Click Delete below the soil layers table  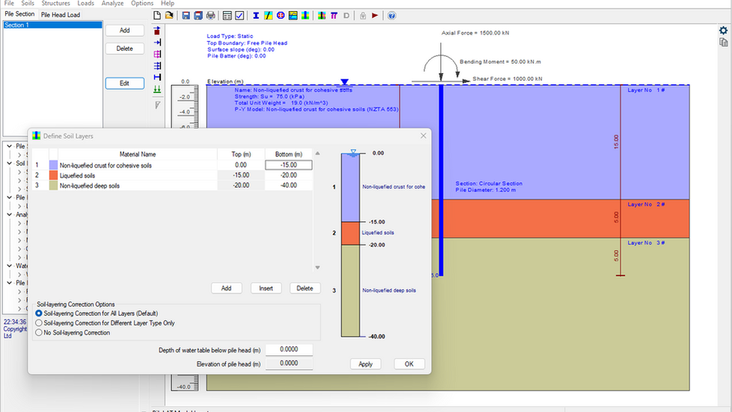(305, 289)
